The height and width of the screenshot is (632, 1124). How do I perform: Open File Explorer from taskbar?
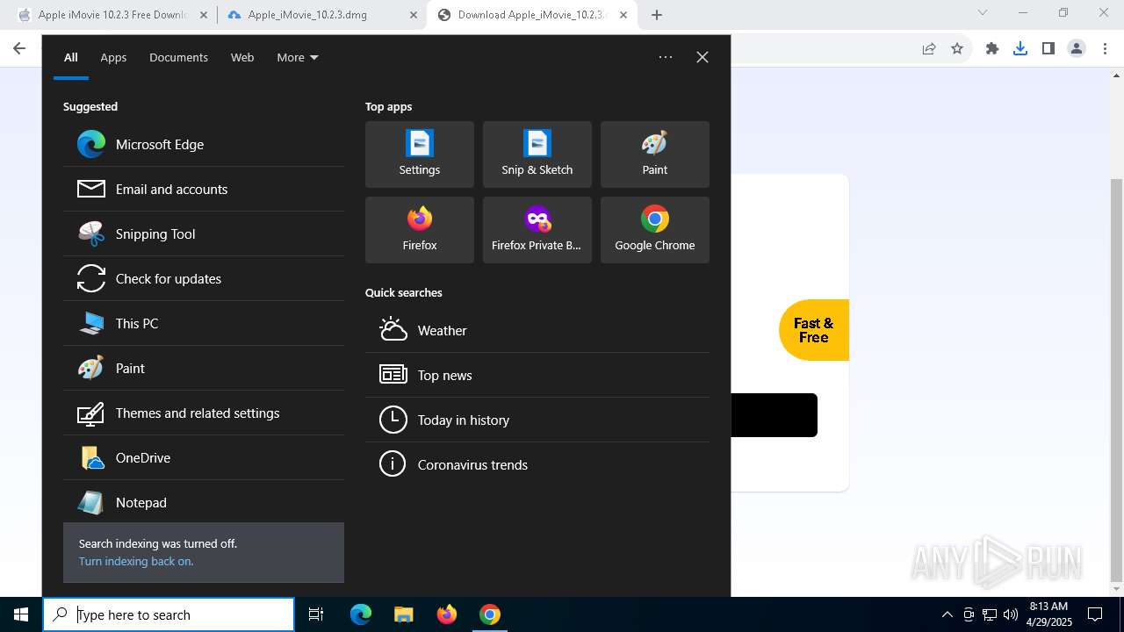(403, 614)
